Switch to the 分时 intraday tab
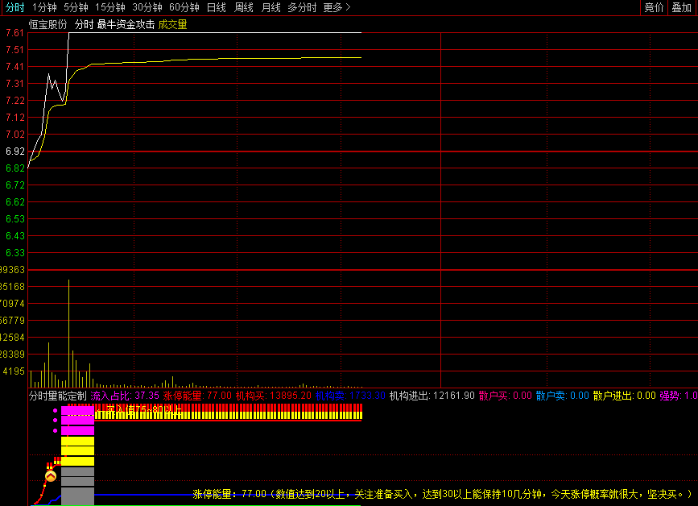 pyautogui.click(x=14, y=7)
